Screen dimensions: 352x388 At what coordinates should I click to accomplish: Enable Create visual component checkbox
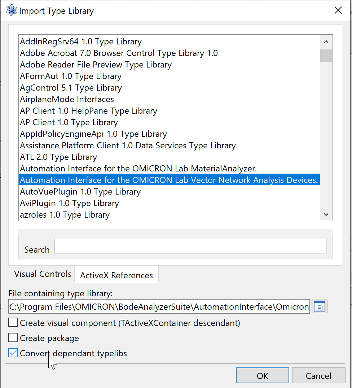click(x=13, y=323)
